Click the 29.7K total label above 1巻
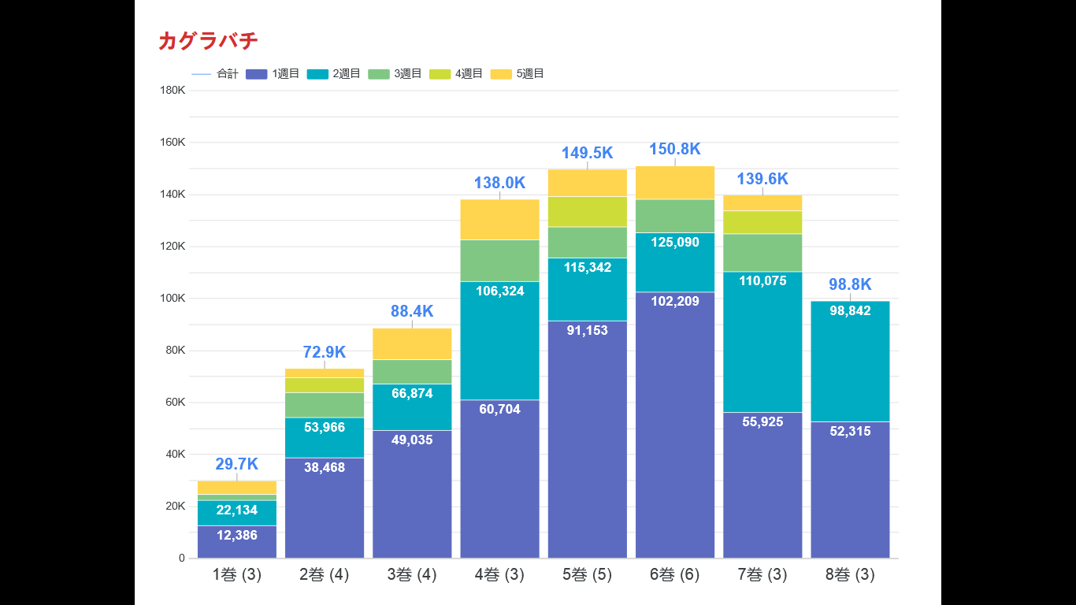 click(x=237, y=464)
